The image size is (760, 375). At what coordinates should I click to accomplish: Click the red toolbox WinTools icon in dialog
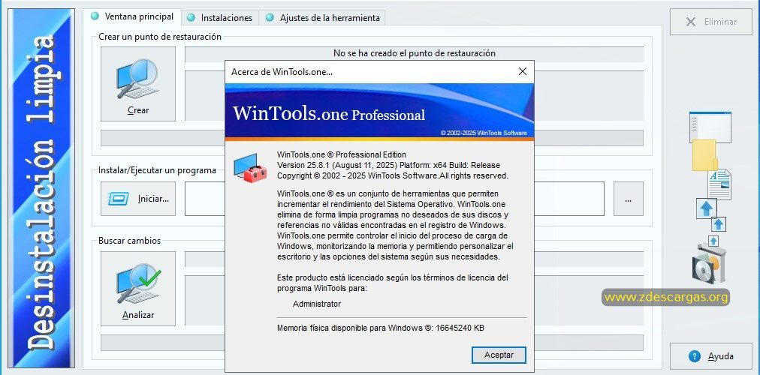tap(250, 169)
